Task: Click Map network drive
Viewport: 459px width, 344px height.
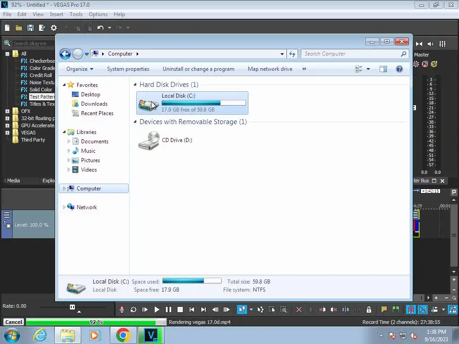Action: point(270,69)
